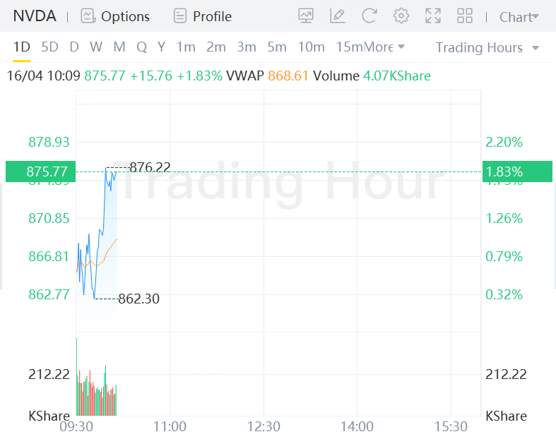Open the multi-chart grid layout
Screen dimensions: 556x439
(x=465, y=16)
